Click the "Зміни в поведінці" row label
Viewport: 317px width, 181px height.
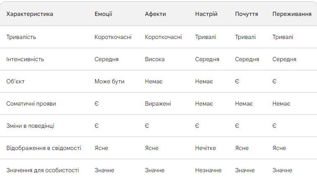[x=30, y=126]
